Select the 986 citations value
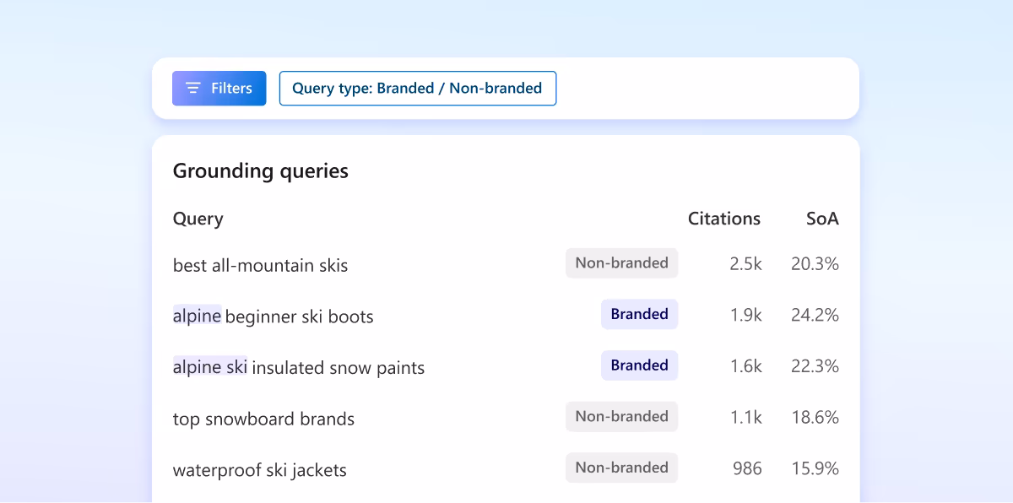The width and height of the screenshot is (1013, 503). [746, 469]
